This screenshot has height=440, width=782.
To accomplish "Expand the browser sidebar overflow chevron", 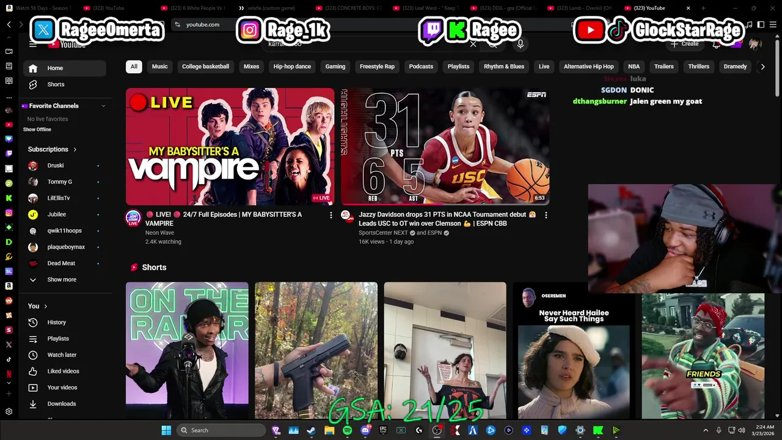I will click(x=9, y=383).
